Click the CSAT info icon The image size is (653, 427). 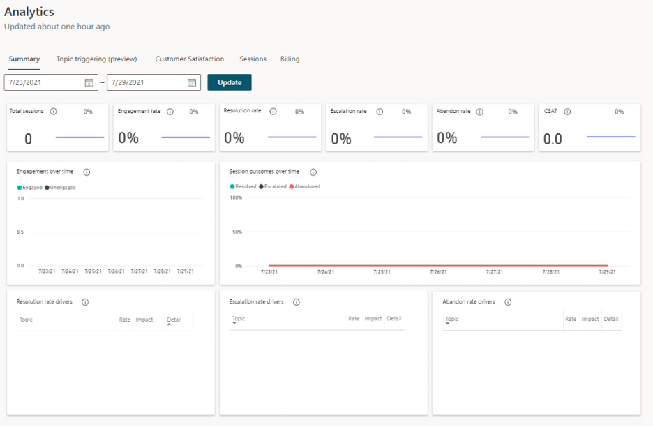[567, 112]
